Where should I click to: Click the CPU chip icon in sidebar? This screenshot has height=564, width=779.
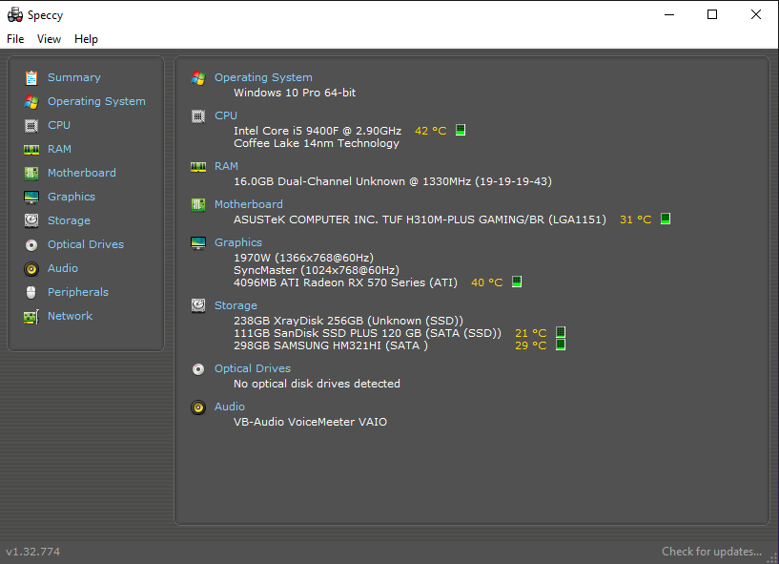click(x=31, y=125)
